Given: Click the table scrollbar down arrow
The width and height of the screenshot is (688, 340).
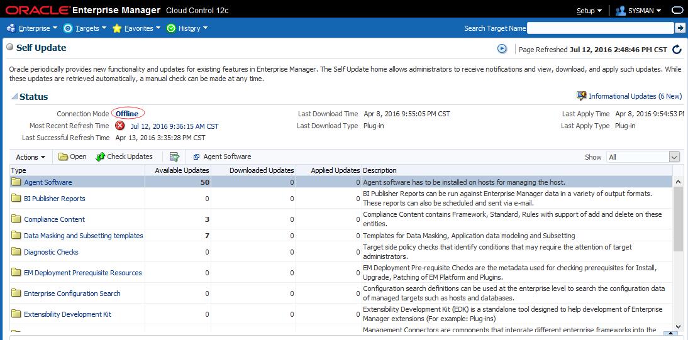Looking at the screenshot, I should 679,327.
